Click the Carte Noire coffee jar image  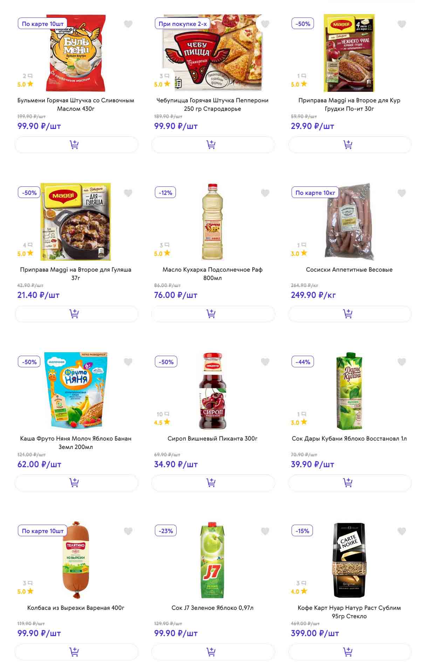click(349, 560)
